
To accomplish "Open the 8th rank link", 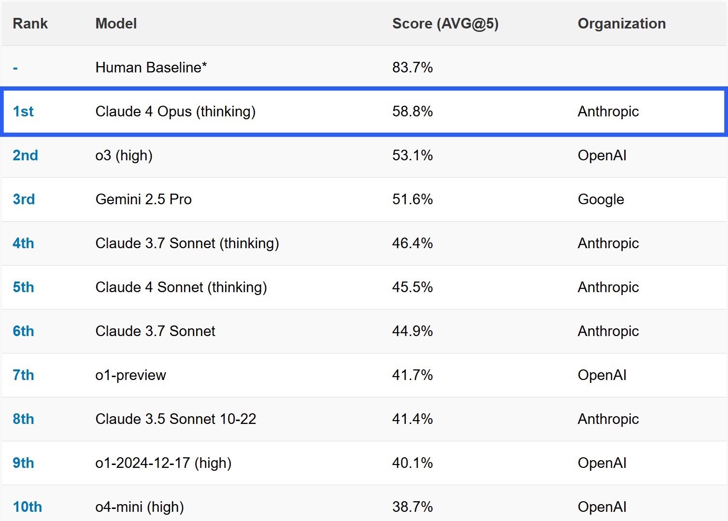I will coord(23,419).
